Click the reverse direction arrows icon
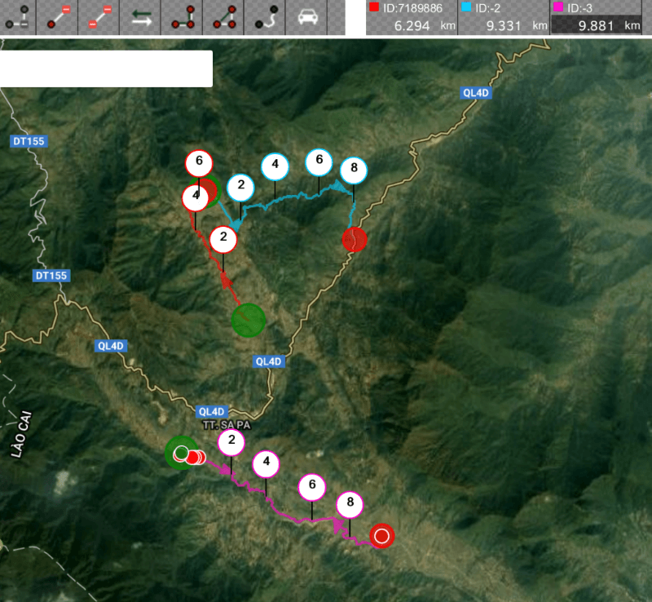This screenshot has height=602, width=652. point(141,18)
